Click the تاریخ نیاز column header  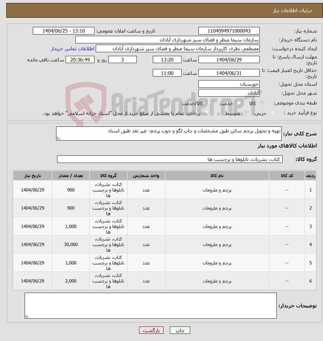[x=32, y=175]
